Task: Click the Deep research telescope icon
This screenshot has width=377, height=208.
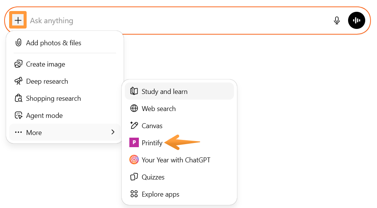Action: click(19, 81)
